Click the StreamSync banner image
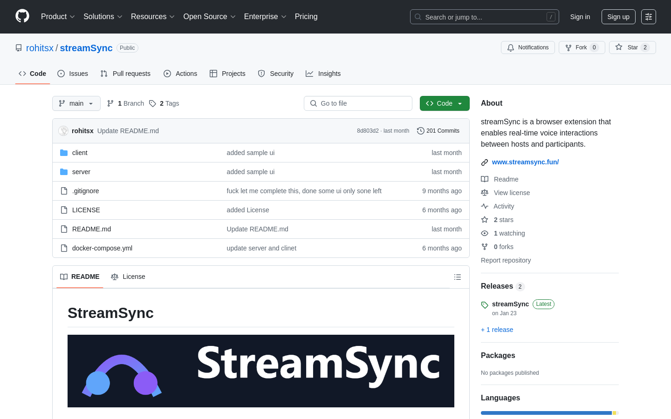The image size is (671, 419). pos(261,371)
